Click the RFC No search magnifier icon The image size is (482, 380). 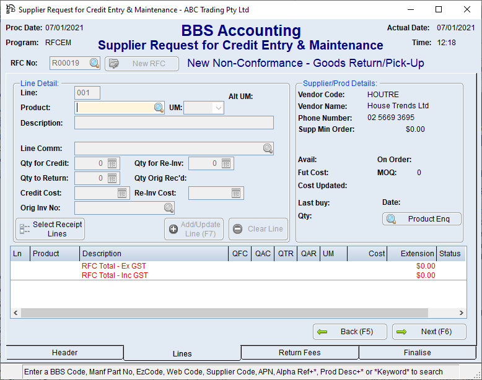(94, 63)
